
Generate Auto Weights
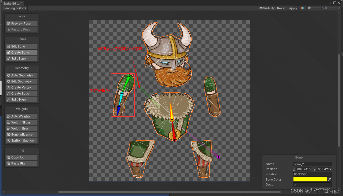pyautogui.click(x=22, y=116)
